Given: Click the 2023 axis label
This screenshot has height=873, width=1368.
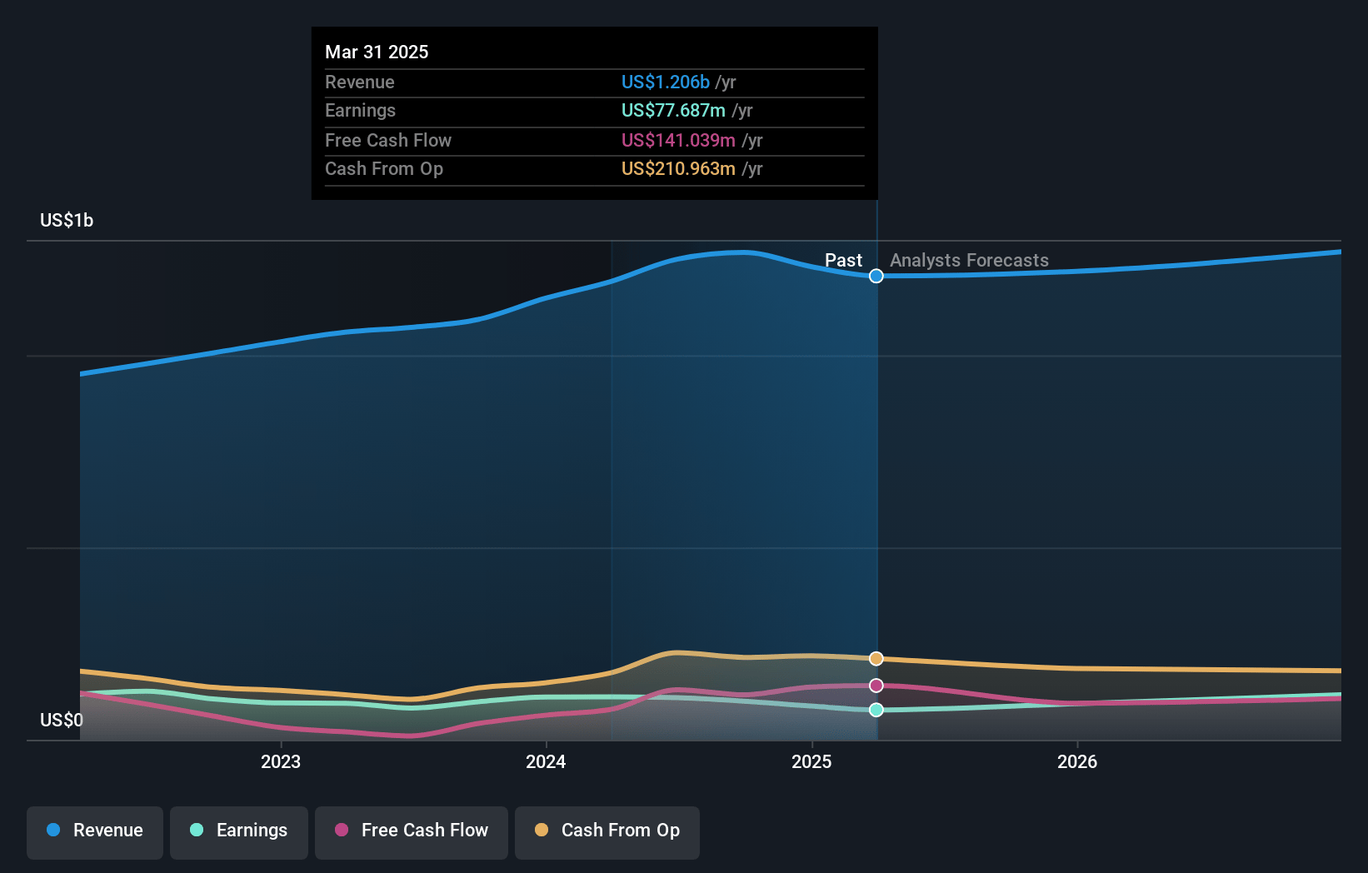Looking at the screenshot, I should (x=281, y=761).
